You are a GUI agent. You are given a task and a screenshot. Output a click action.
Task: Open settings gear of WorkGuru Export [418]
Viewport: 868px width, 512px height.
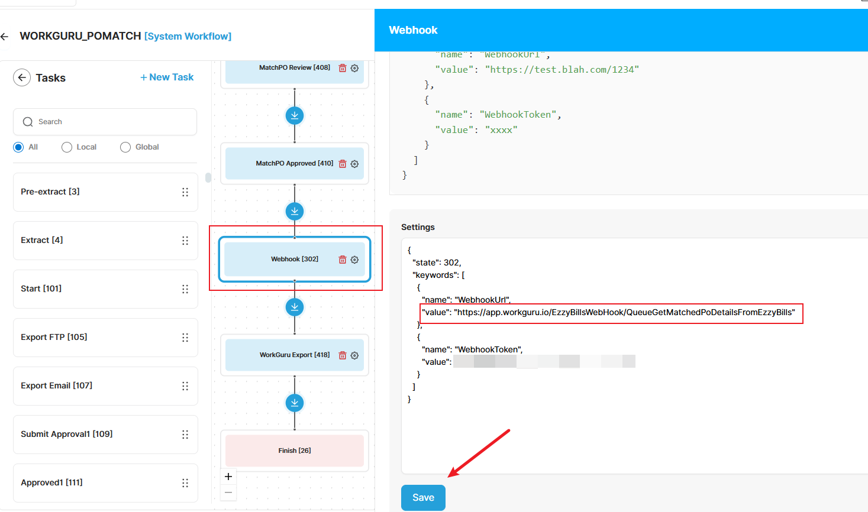pyautogui.click(x=354, y=355)
